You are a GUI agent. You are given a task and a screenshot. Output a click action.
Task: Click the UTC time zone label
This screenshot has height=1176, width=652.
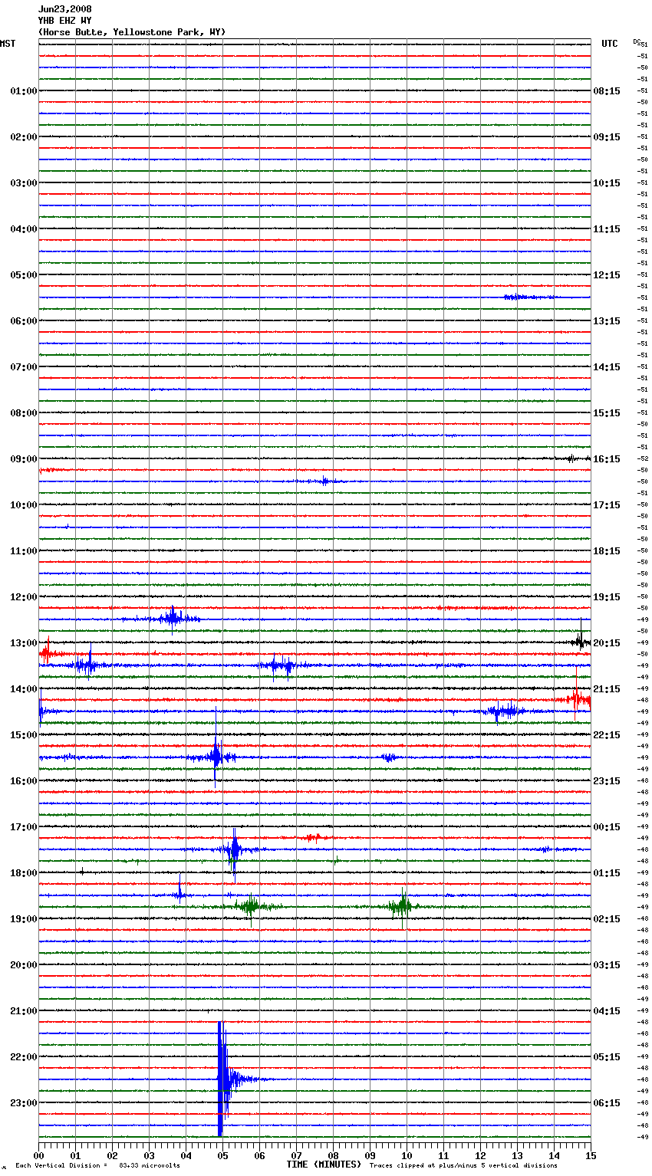(610, 44)
